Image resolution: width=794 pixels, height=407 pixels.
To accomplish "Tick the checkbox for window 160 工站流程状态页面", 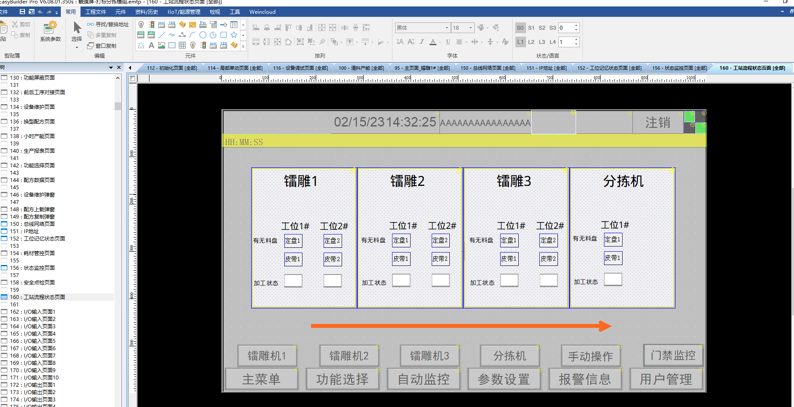I will click(4, 297).
